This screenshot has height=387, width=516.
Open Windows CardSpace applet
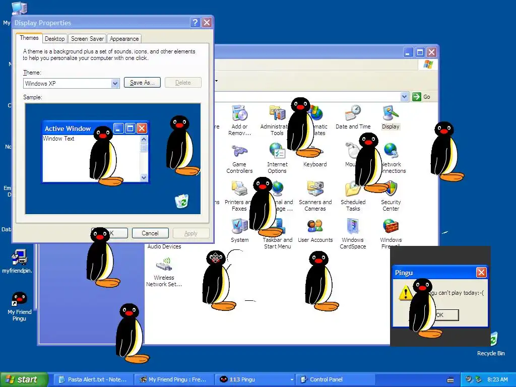(x=353, y=226)
